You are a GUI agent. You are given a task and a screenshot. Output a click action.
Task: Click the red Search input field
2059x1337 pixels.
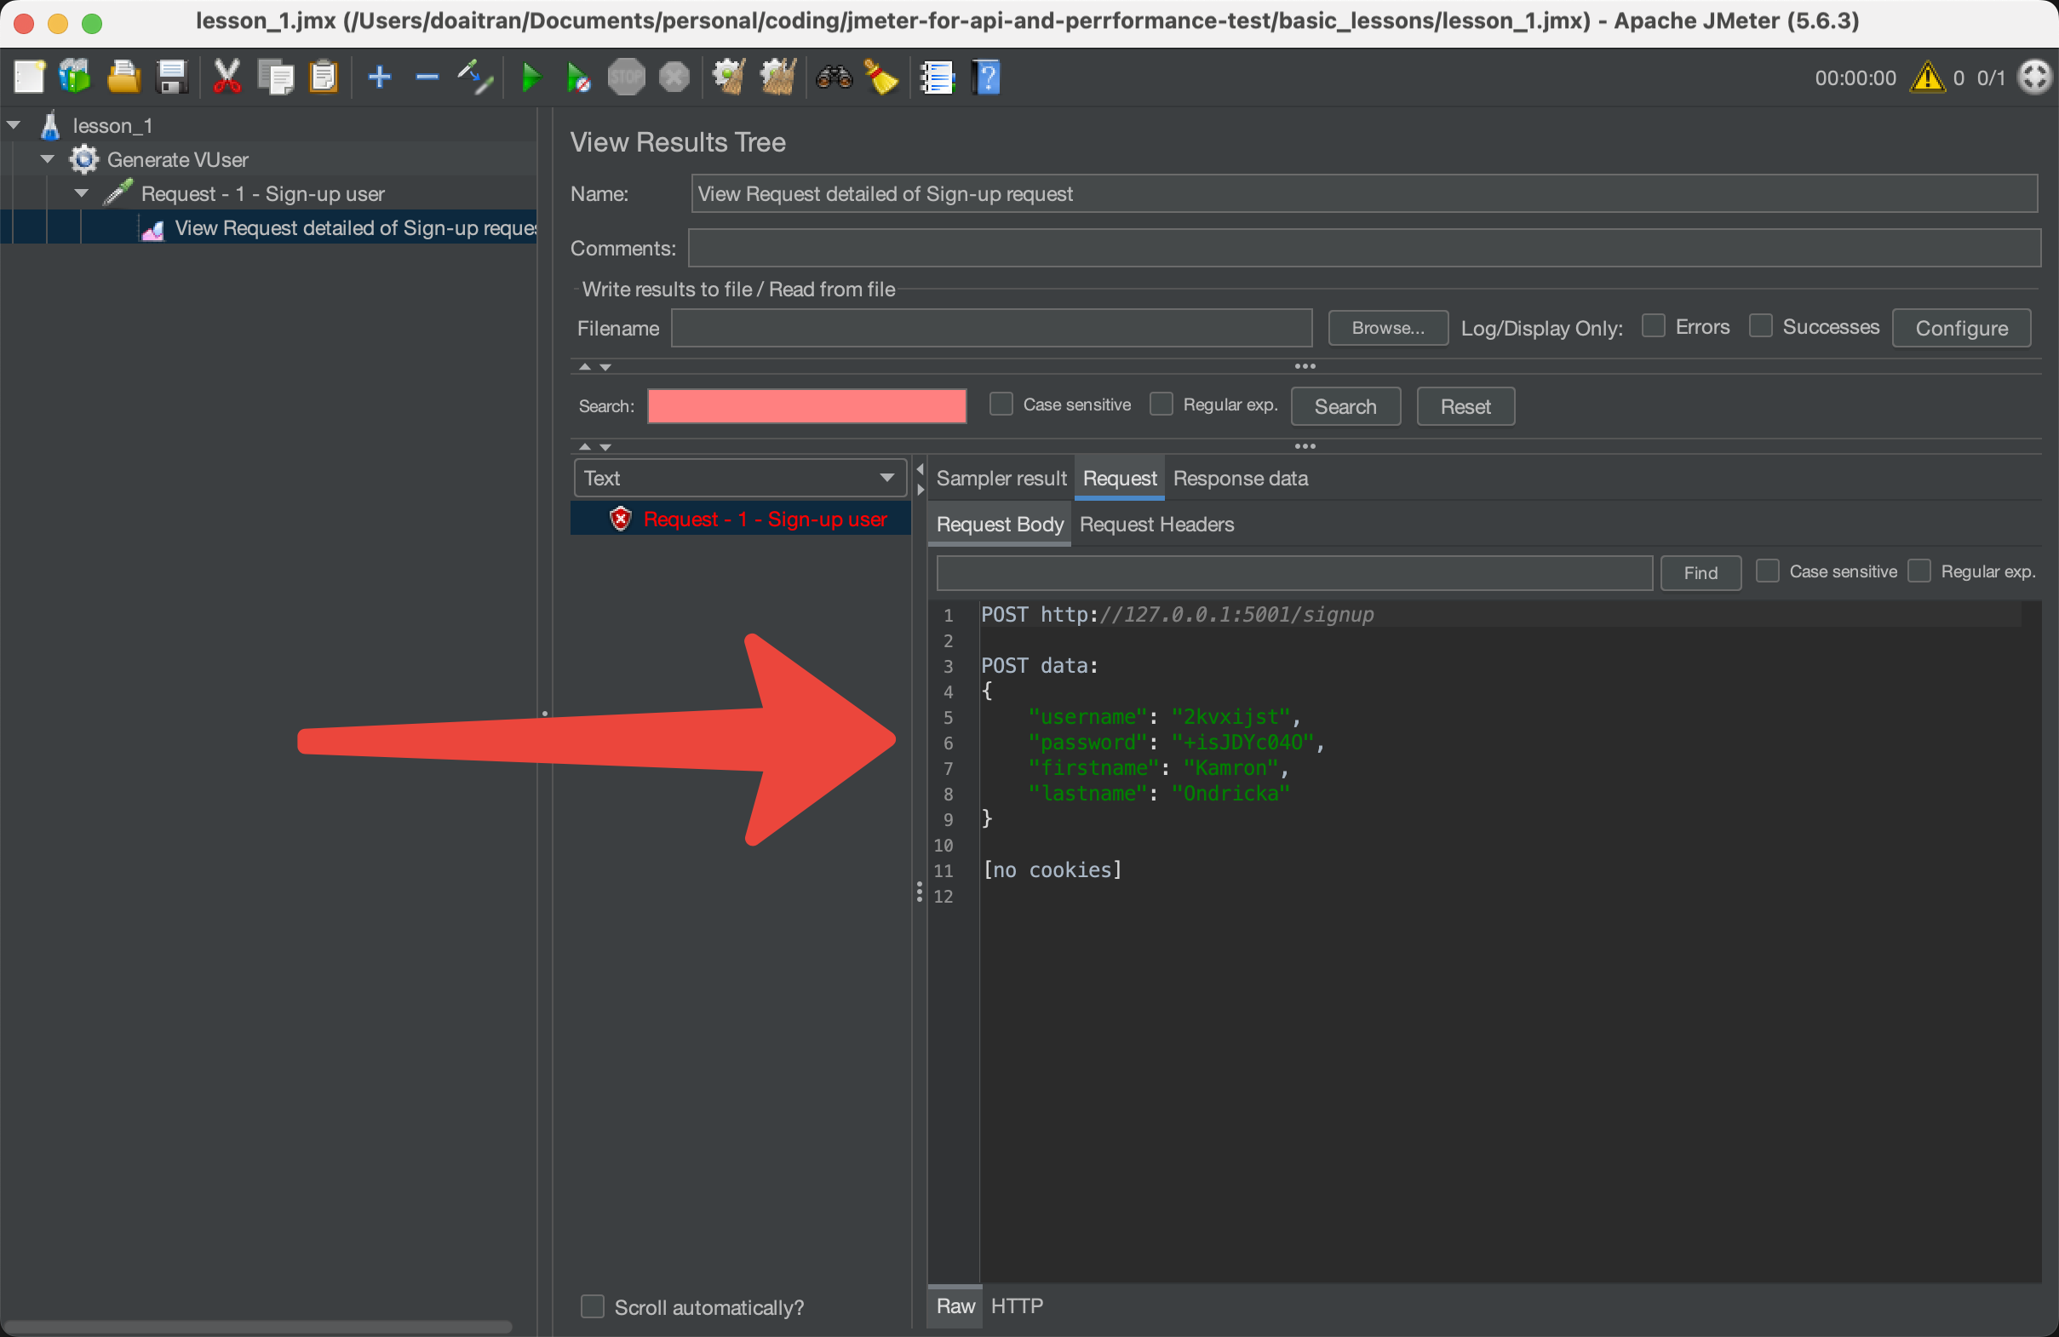[x=806, y=406]
